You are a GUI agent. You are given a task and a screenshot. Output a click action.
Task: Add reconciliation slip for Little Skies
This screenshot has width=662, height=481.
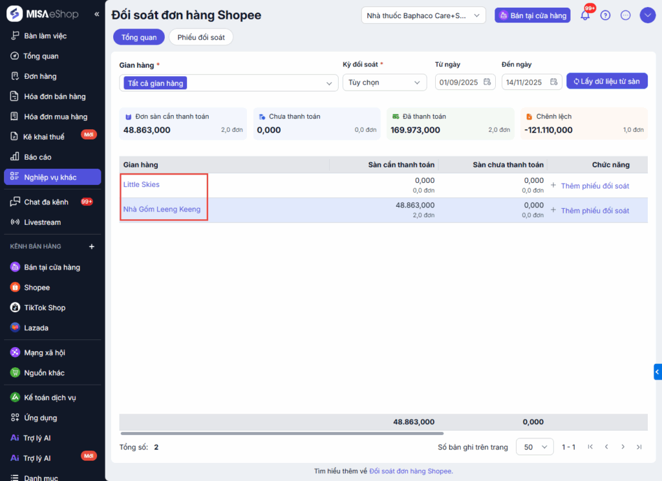[590, 186]
